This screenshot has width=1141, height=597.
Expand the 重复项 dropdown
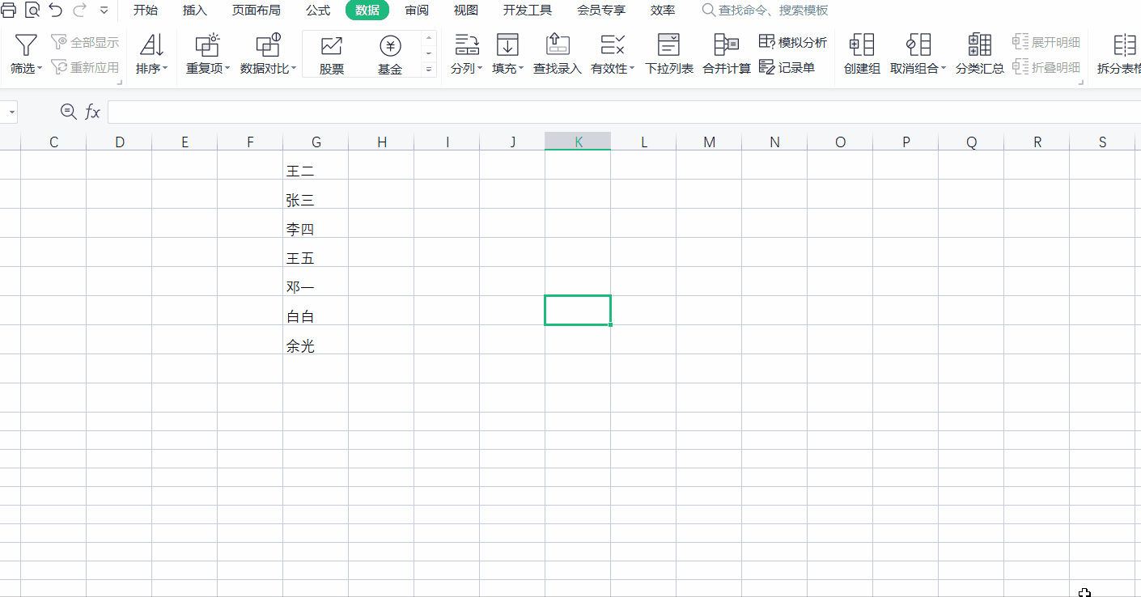tap(227, 69)
